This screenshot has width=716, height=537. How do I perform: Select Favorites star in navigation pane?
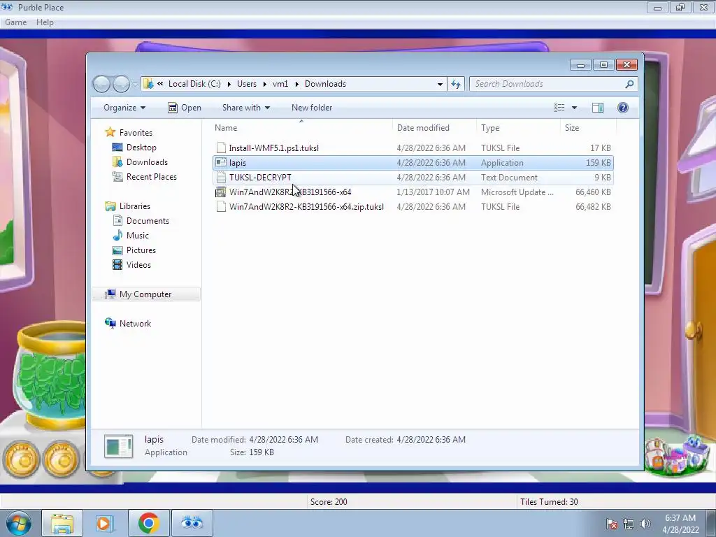(110, 132)
